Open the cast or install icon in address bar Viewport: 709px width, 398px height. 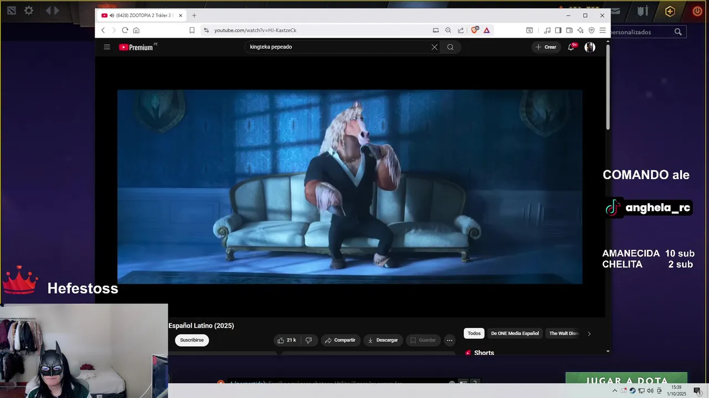coord(436,30)
